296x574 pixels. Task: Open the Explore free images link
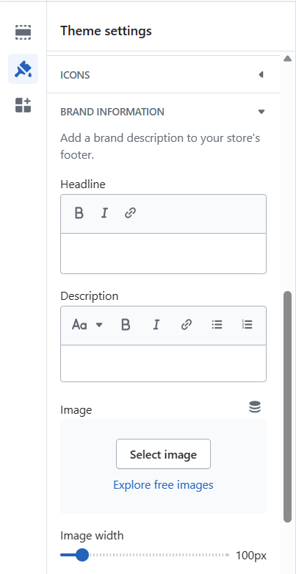163,485
